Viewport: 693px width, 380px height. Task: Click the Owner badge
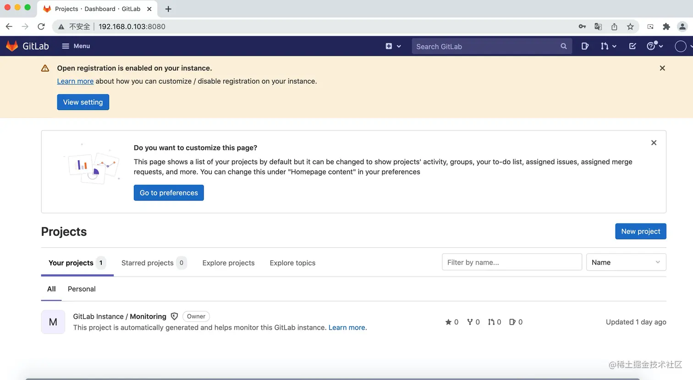[x=196, y=316]
